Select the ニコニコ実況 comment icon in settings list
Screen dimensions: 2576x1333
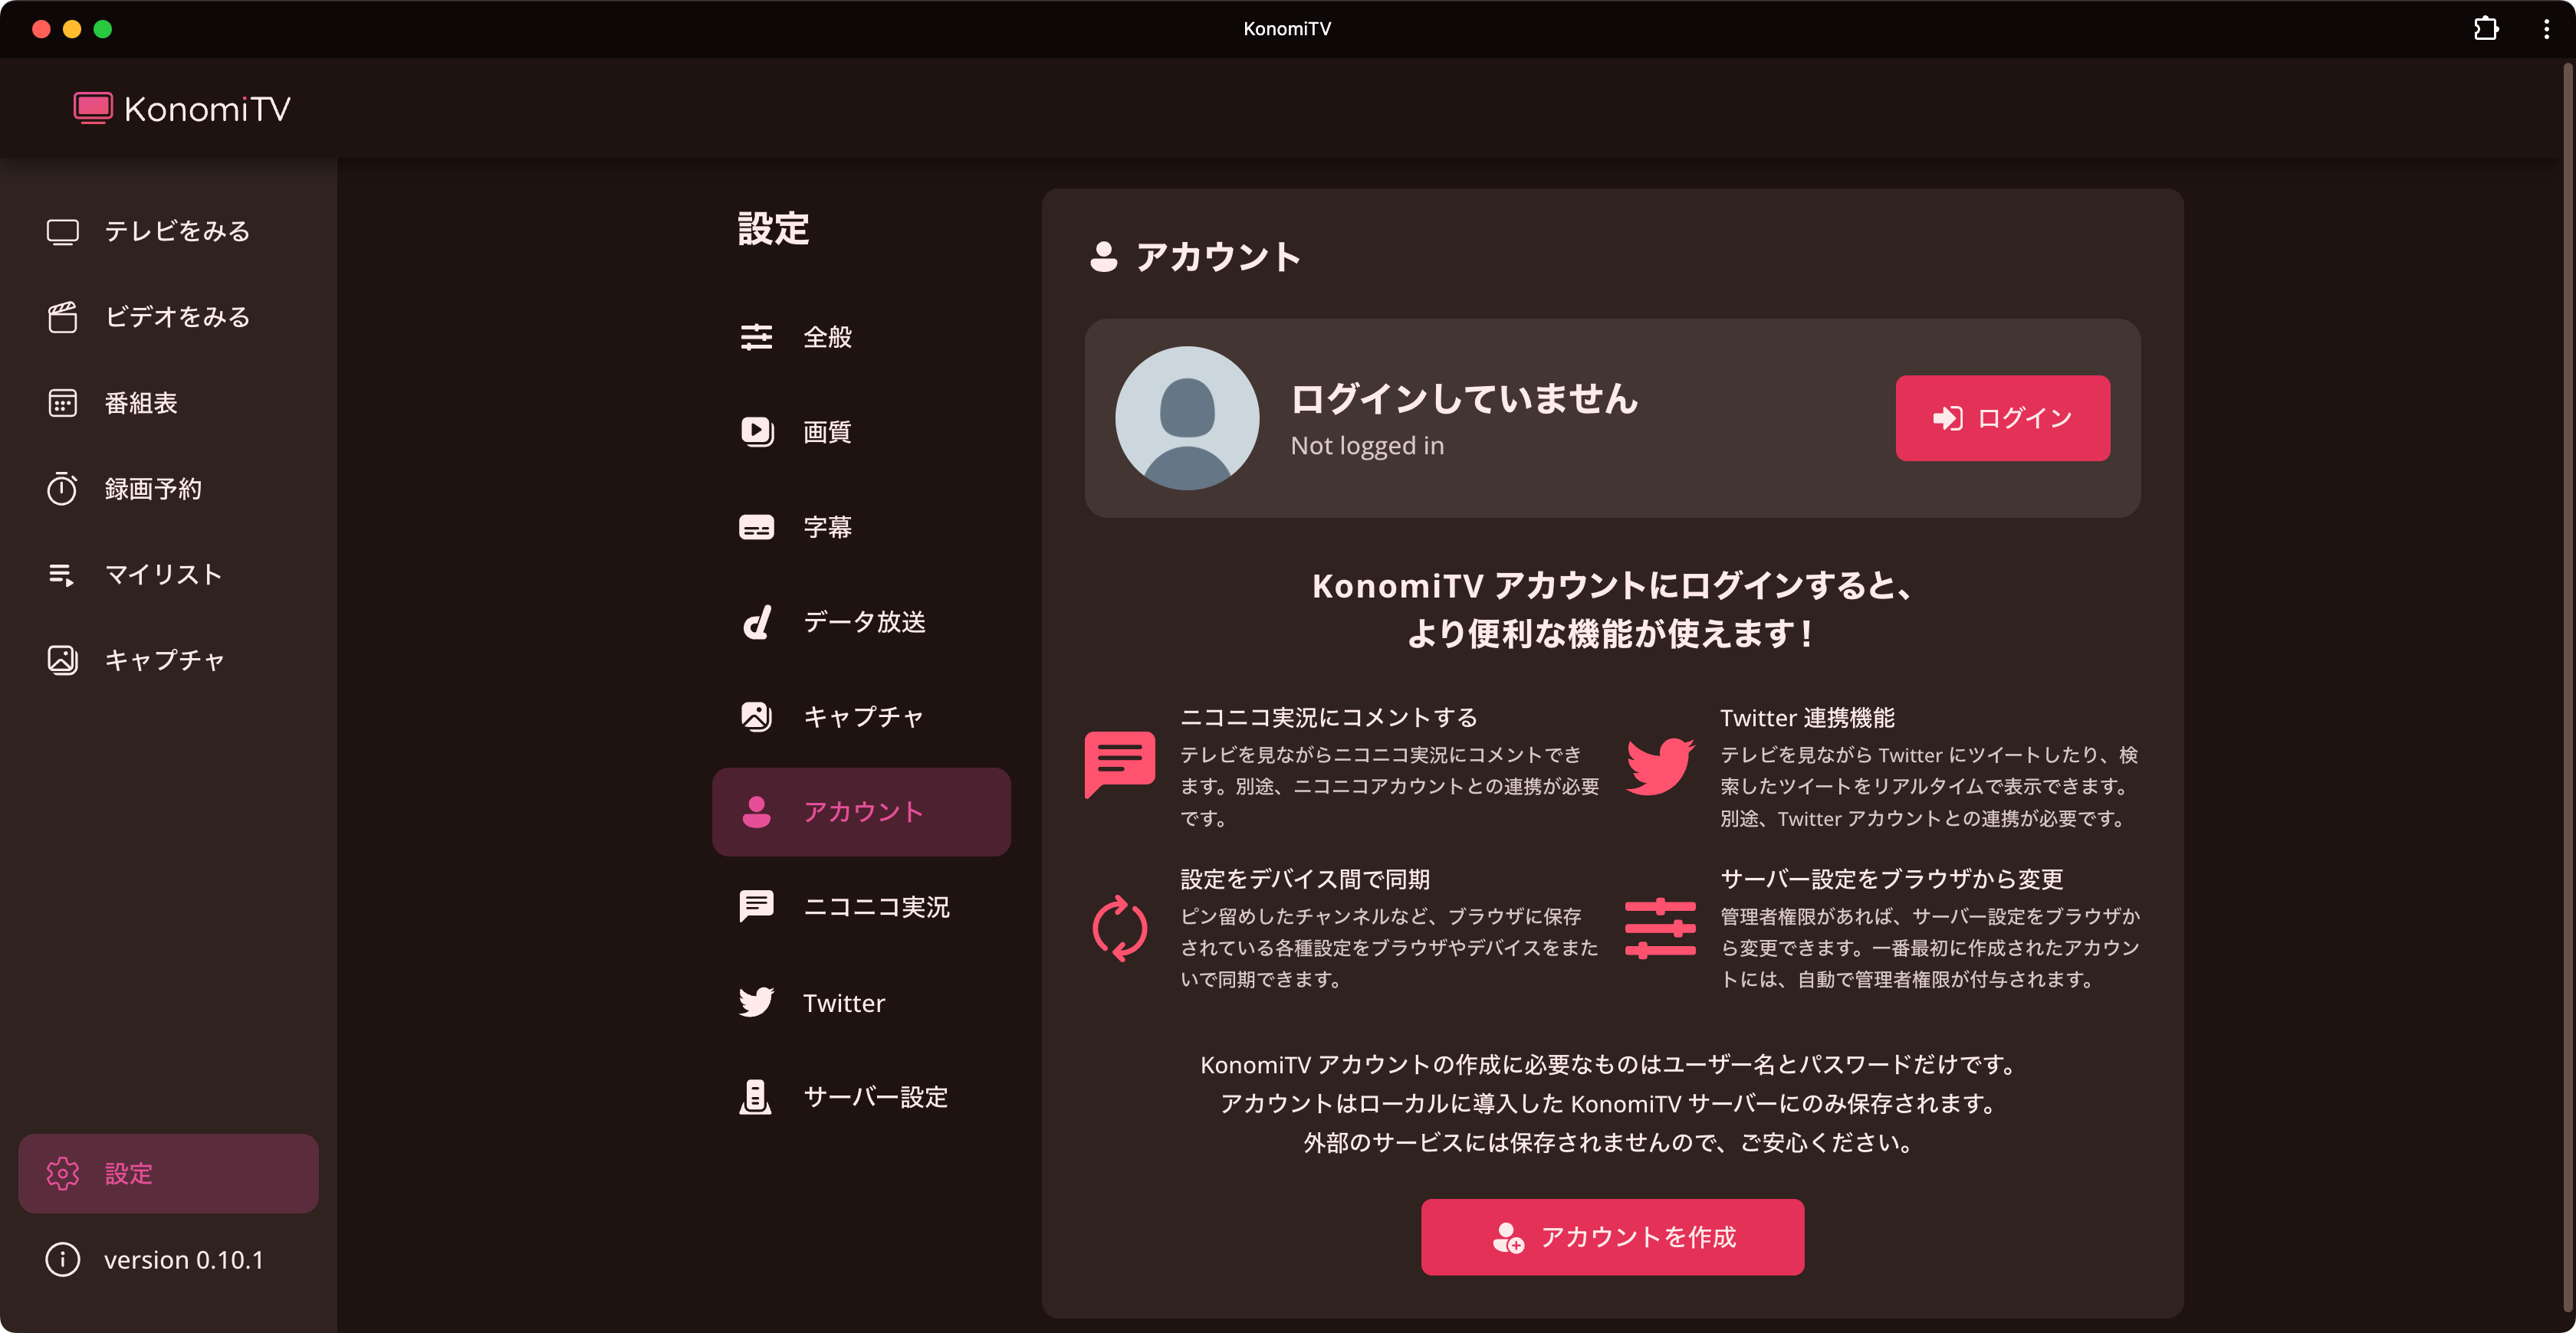click(x=756, y=906)
